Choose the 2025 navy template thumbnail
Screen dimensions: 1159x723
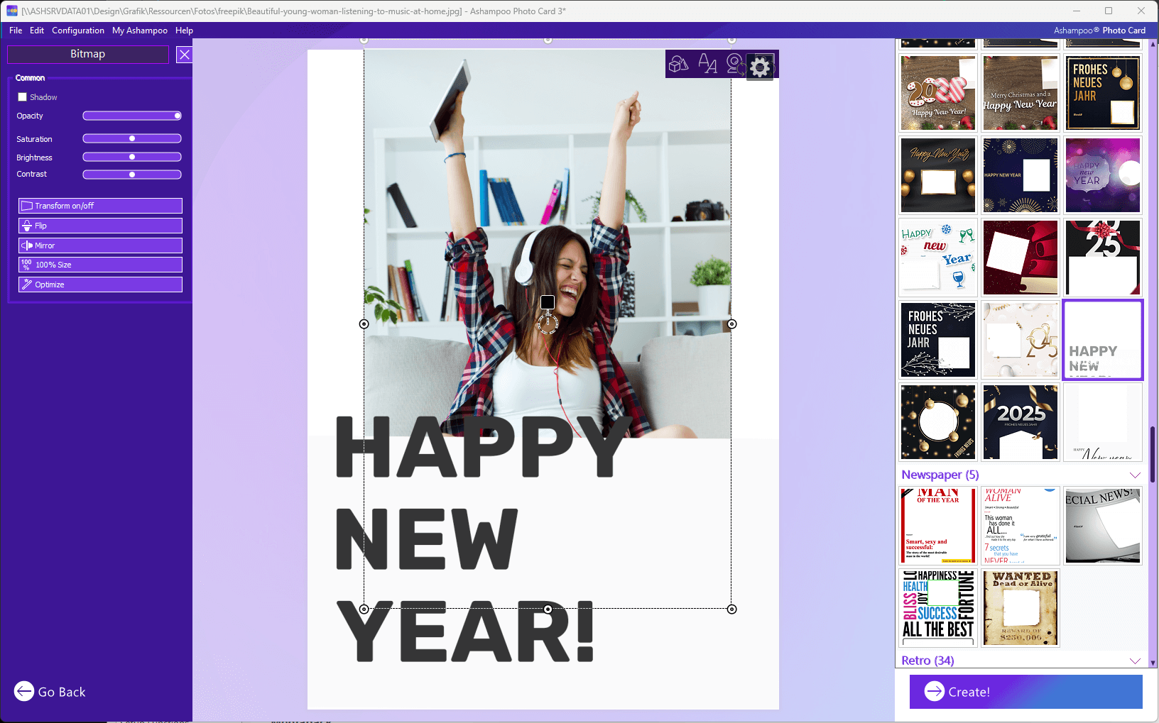[x=1021, y=422]
